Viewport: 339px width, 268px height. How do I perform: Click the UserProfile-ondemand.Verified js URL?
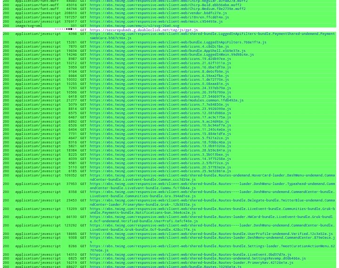211,234
